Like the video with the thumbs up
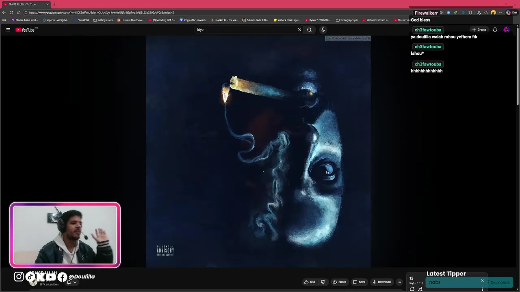The image size is (520, 292). (310, 282)
